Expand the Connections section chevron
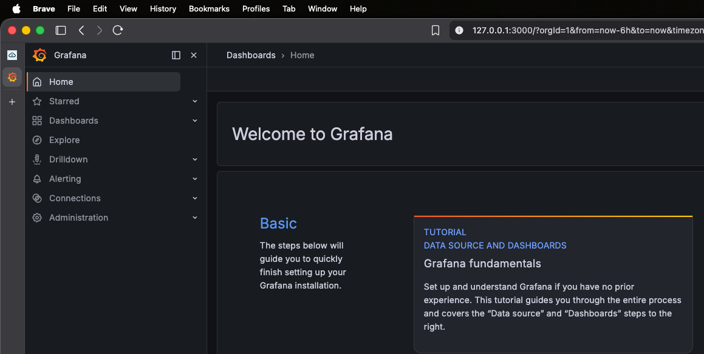 (195, 198)
